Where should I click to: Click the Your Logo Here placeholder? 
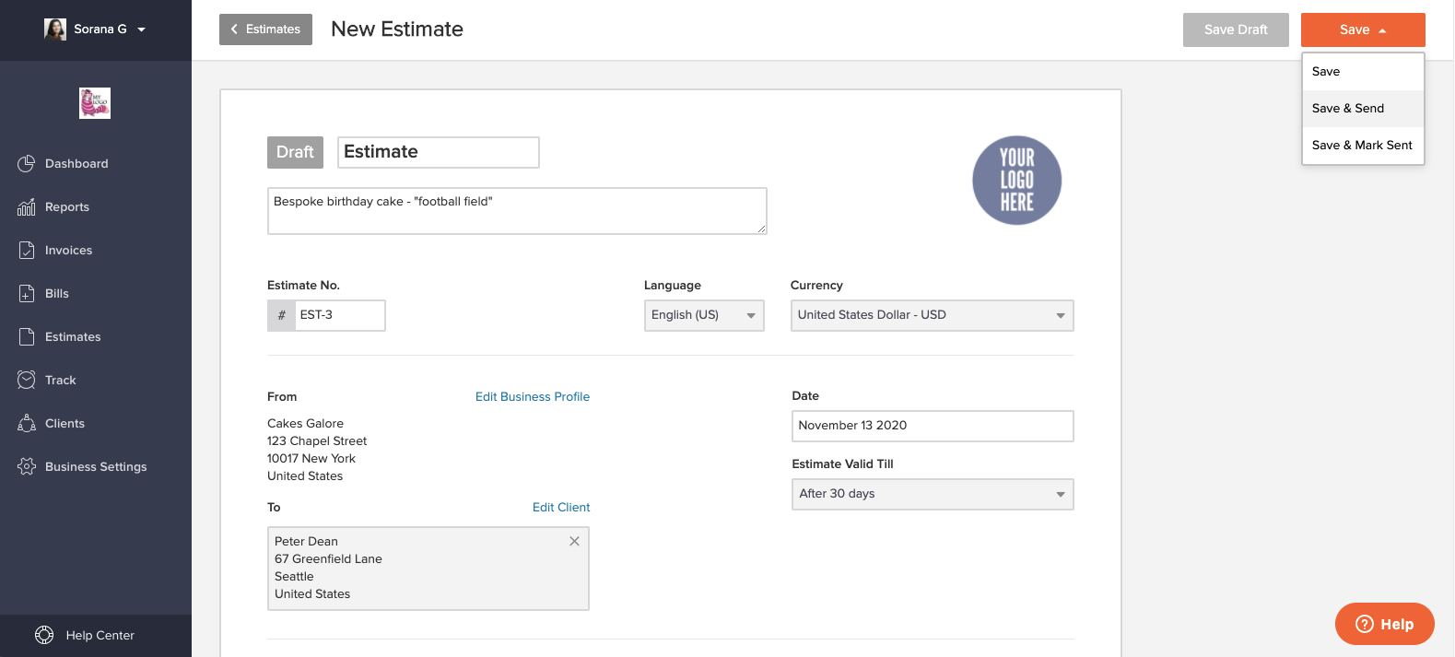point(1017,181)
